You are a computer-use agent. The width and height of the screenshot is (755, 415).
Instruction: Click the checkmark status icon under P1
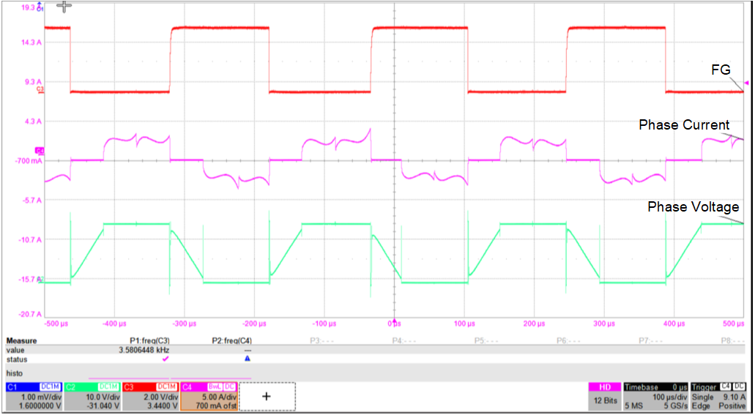tap(165, 359)
